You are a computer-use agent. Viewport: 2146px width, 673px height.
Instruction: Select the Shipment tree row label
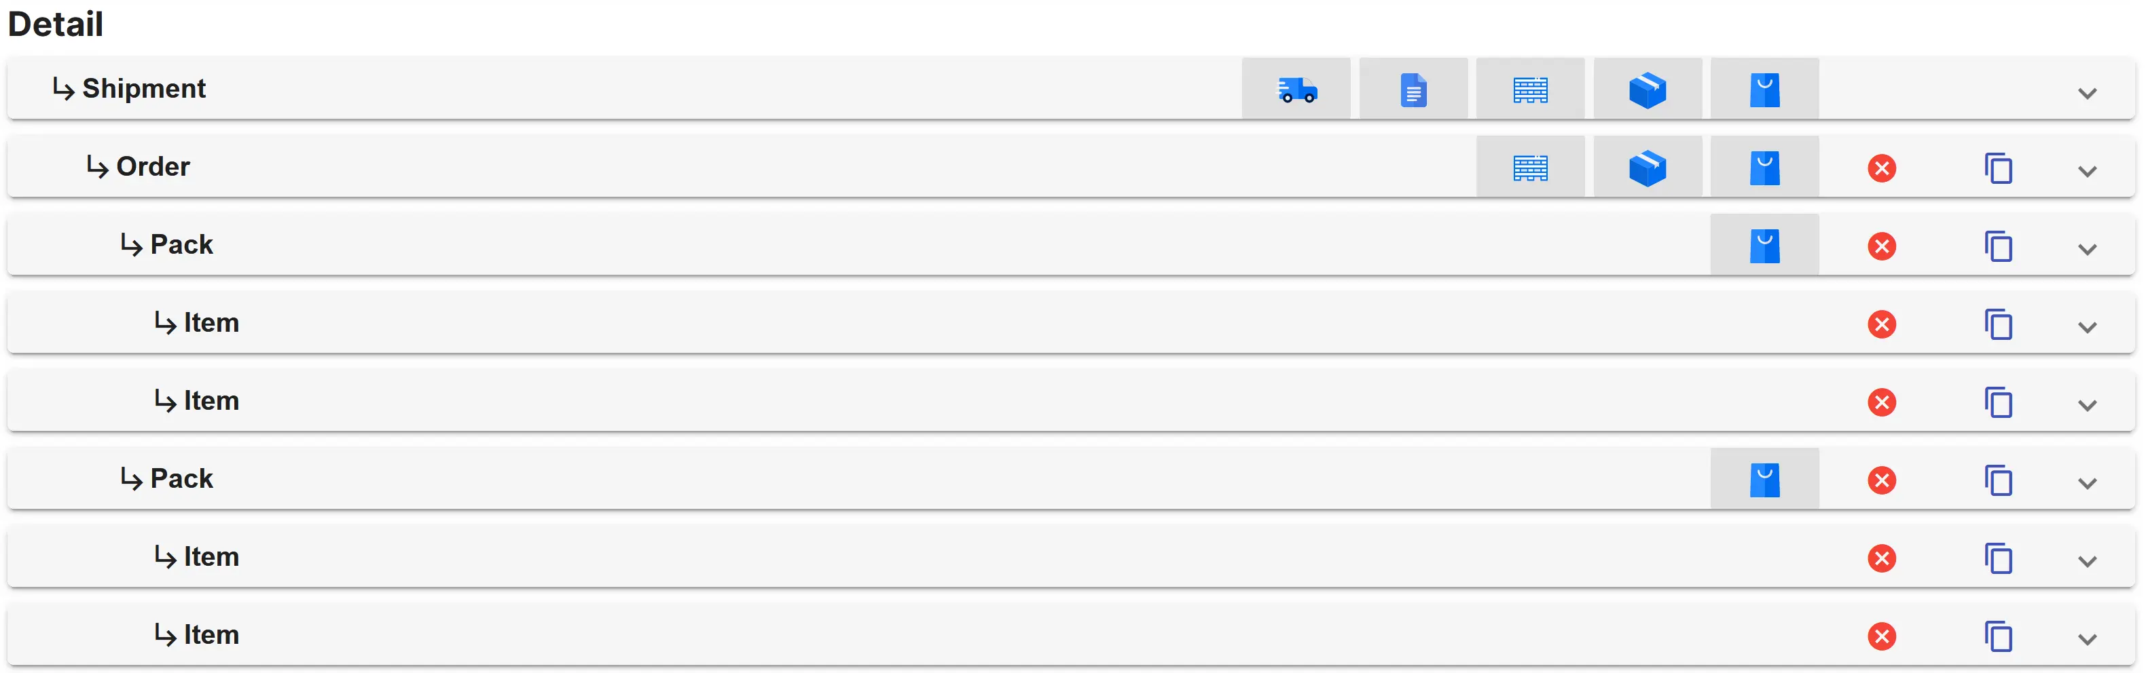[x=144, y=88]
